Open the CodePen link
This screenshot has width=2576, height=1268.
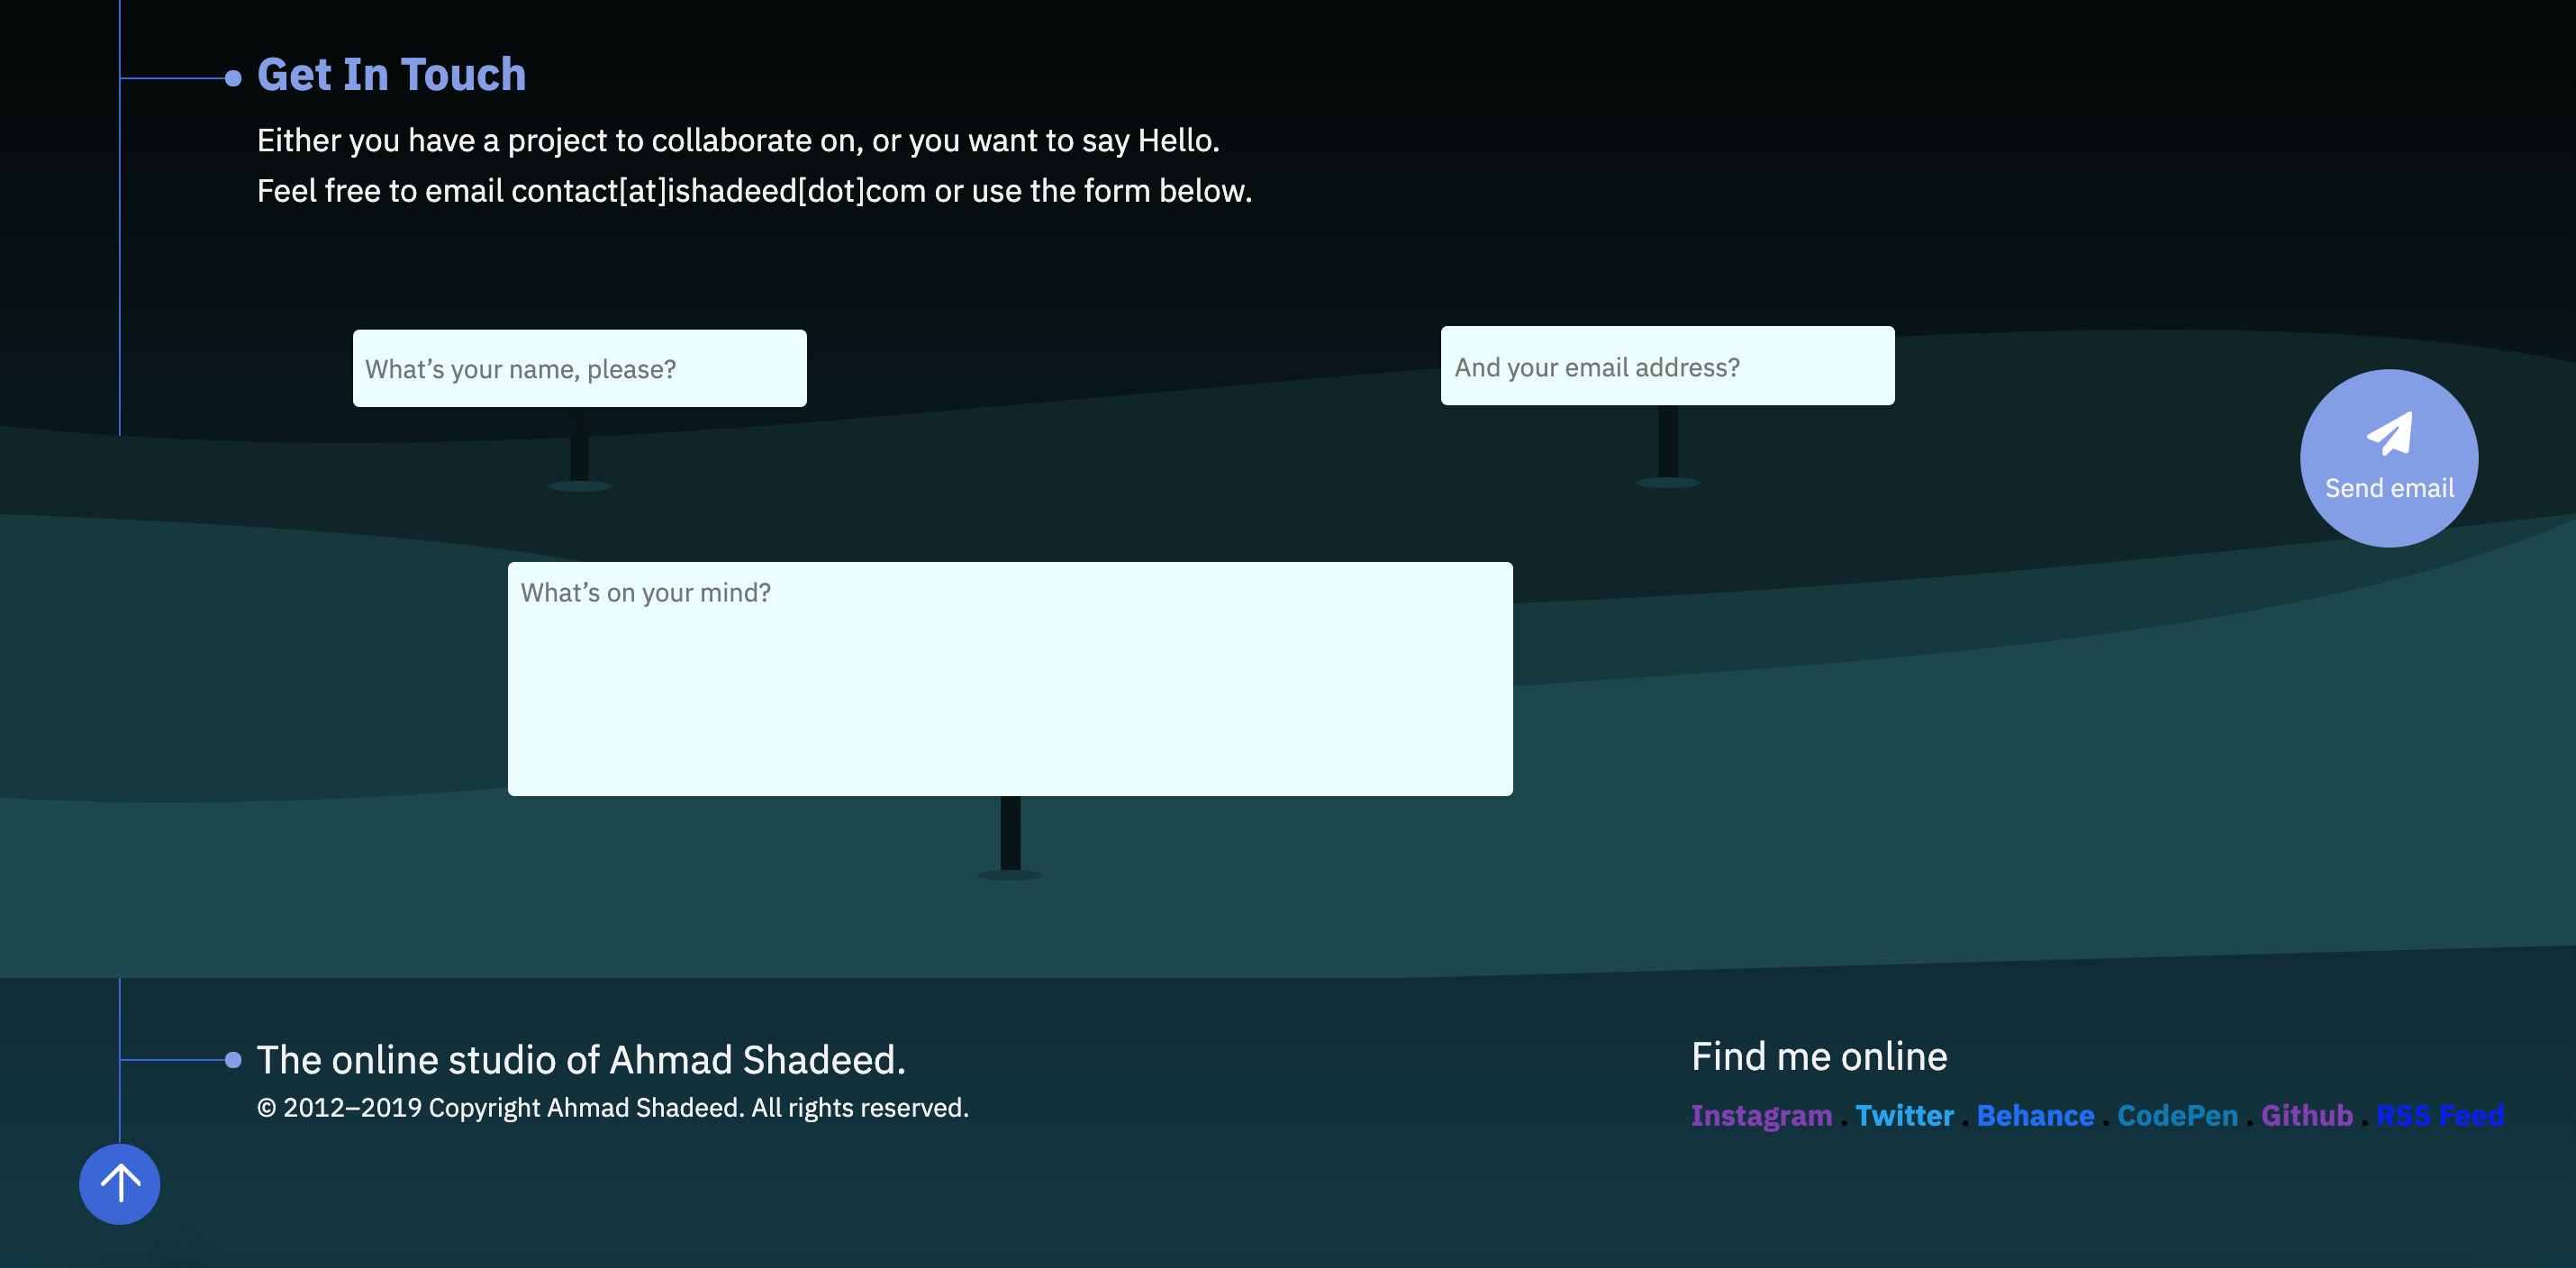2177,1115
